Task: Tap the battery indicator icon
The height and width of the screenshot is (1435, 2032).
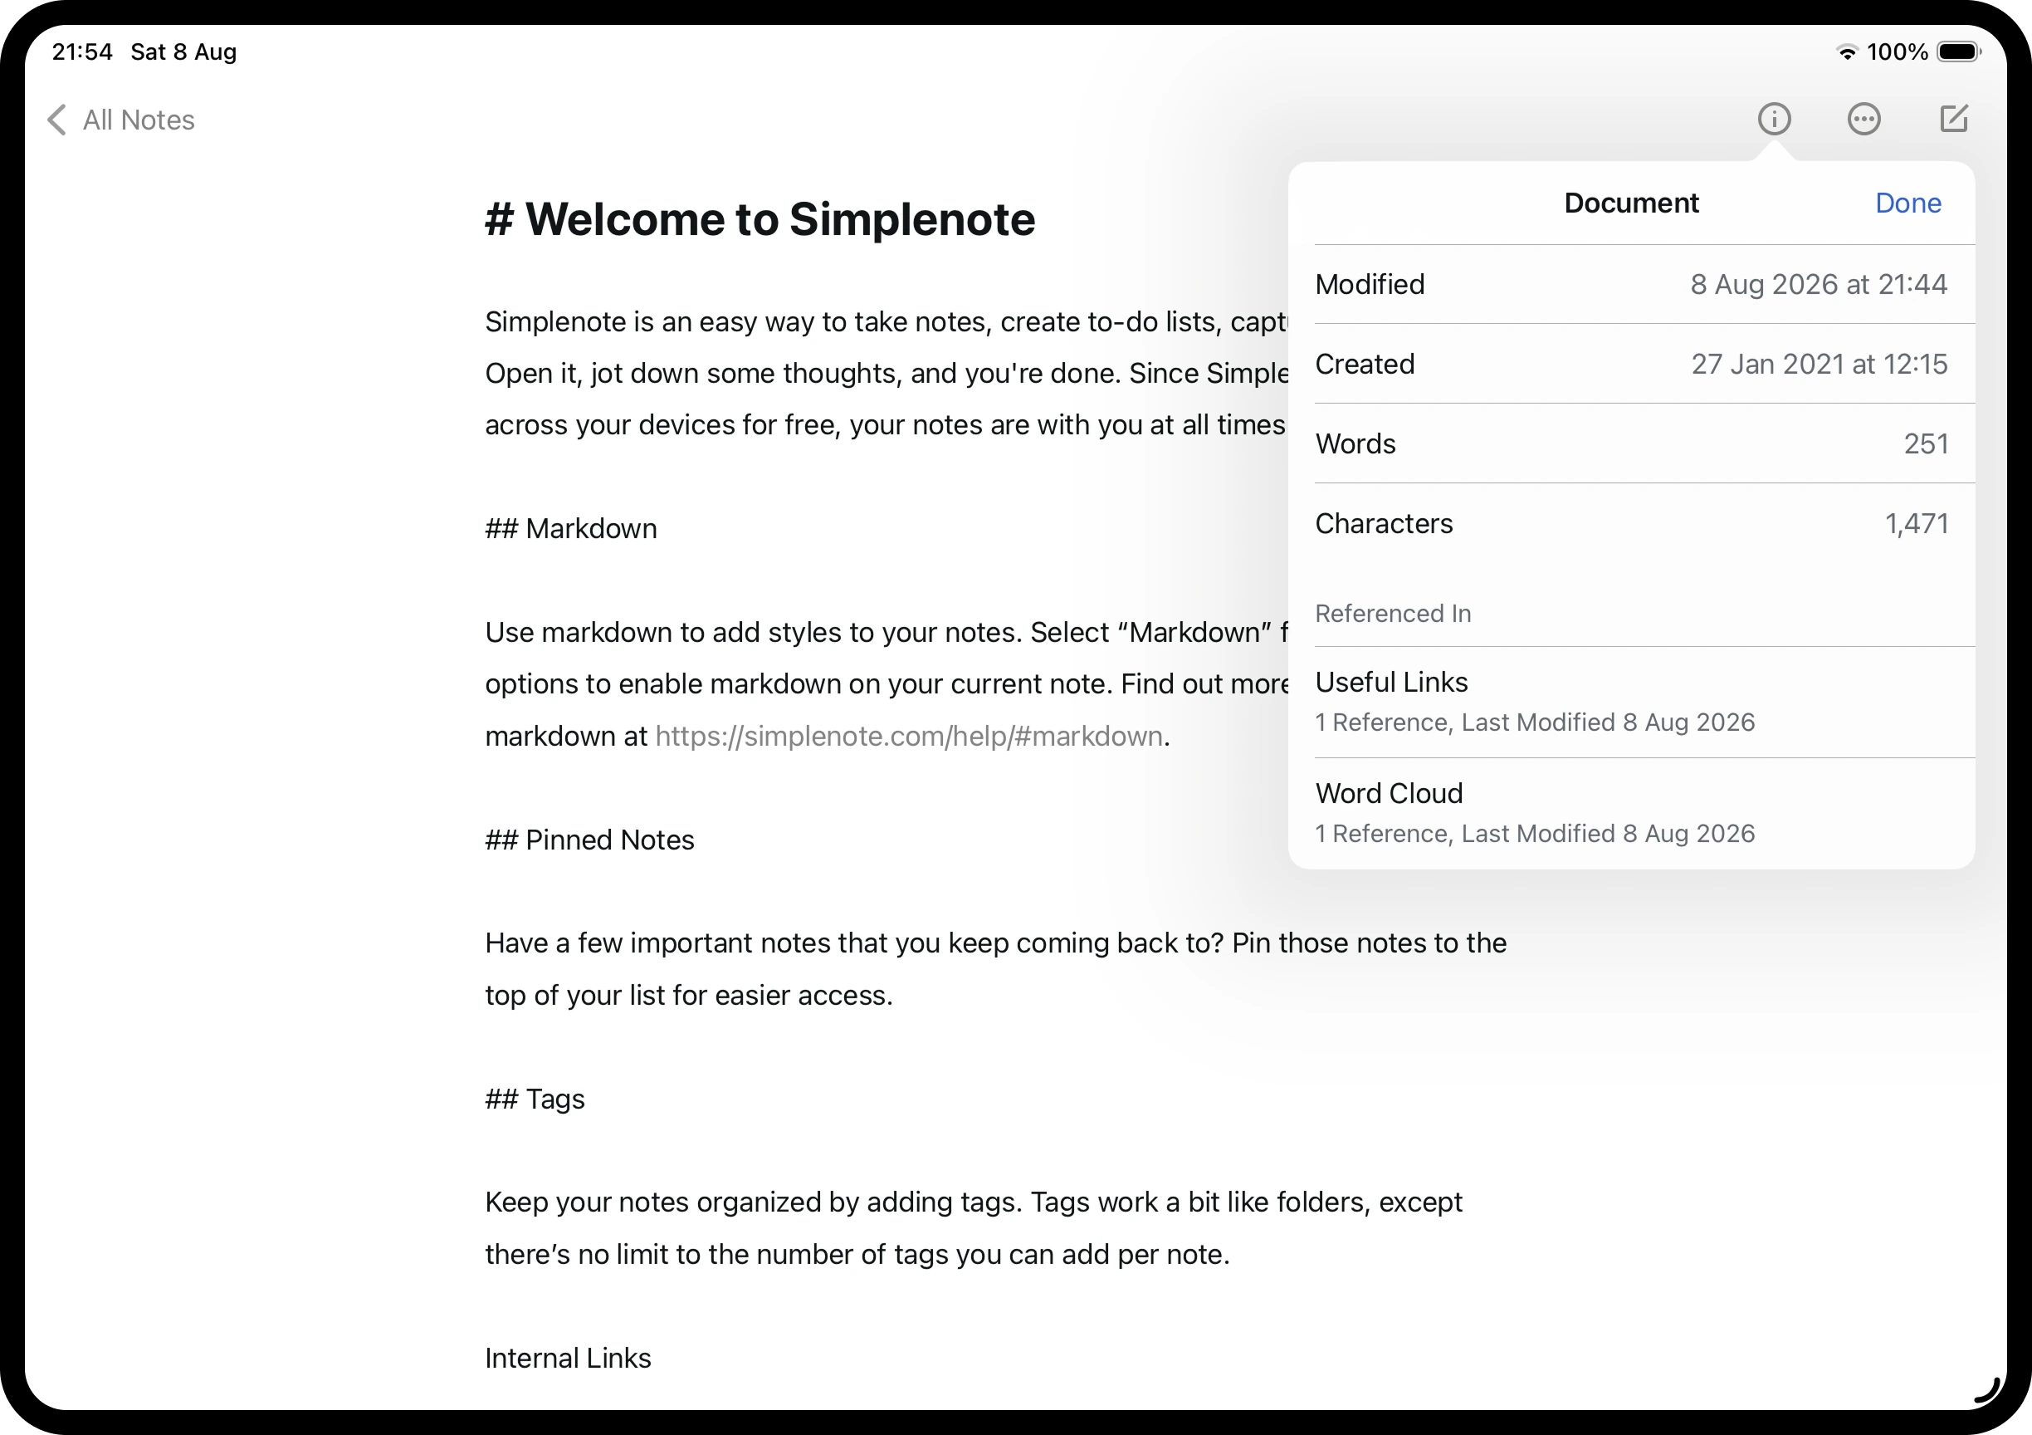Action: (1959, 52)
